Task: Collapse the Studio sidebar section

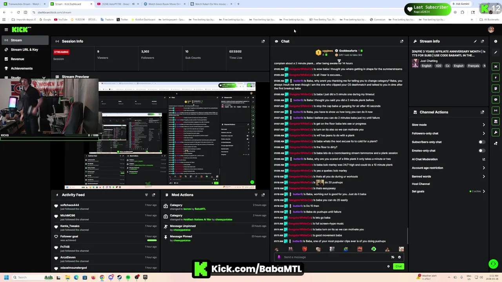Action: 44,78
